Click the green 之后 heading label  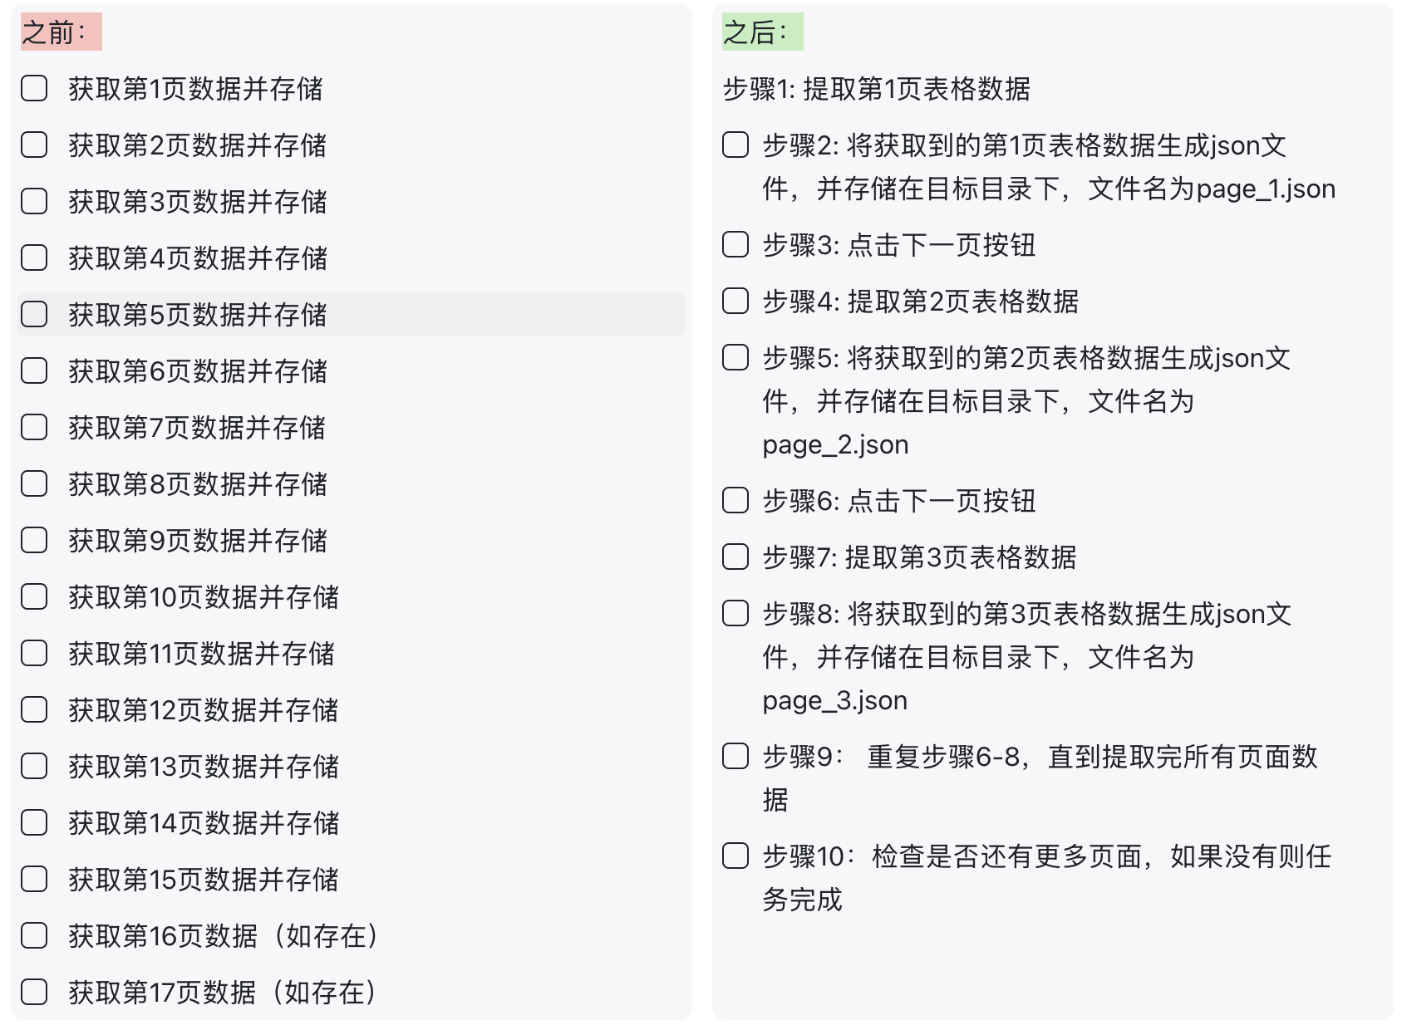762,32
